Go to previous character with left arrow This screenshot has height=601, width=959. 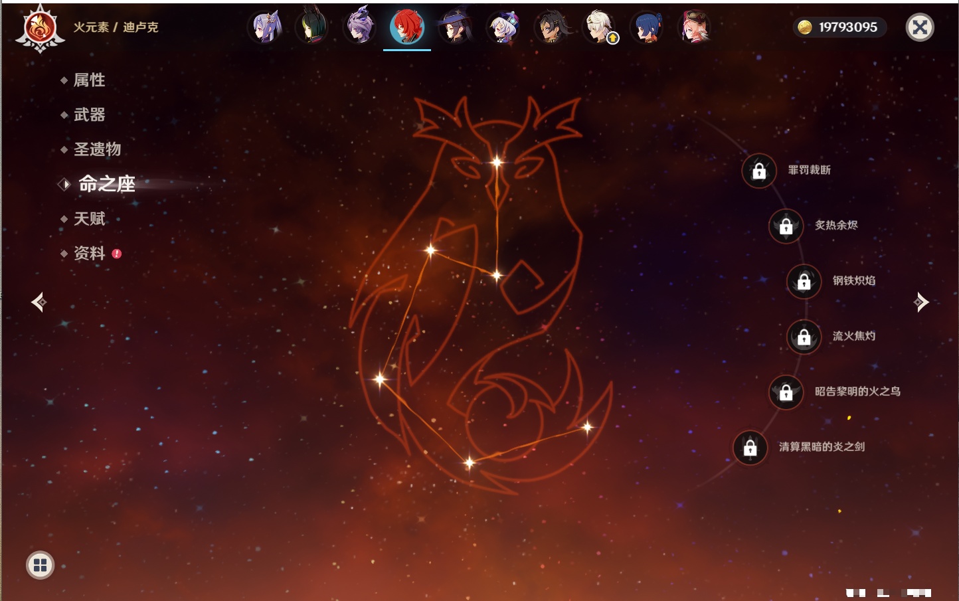coord(39,302)
